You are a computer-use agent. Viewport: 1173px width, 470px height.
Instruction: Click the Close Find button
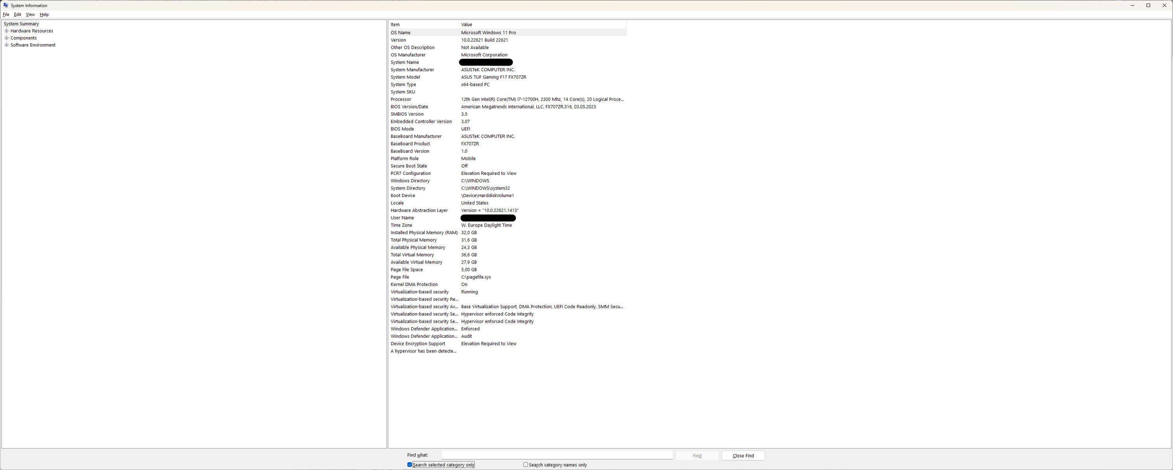click(743, 456)
